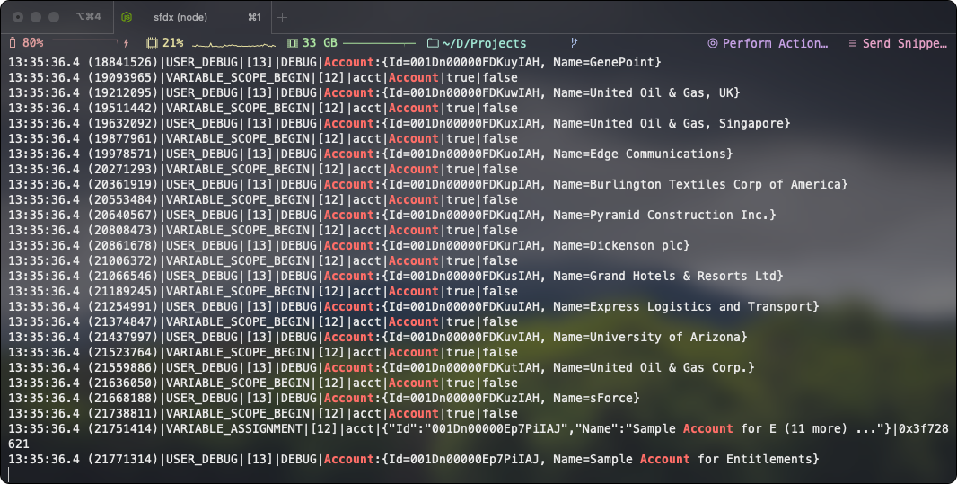Click the CPU chip icon showing 21%
Viewport: 957px width, 484px height.
click(x=152, y=43)
